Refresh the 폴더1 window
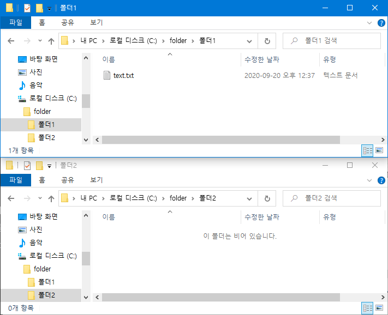This screenshot has height=315, width=388. point(267,41)
